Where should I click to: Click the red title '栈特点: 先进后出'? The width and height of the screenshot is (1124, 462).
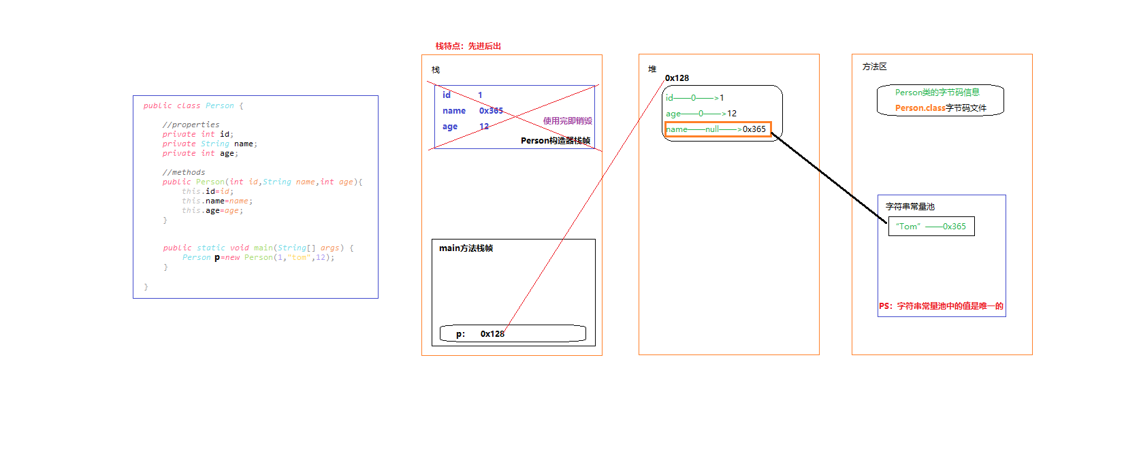point(468,46)
